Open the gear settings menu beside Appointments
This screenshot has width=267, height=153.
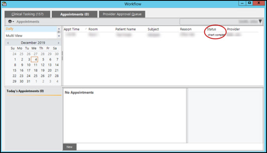[11, 22]
